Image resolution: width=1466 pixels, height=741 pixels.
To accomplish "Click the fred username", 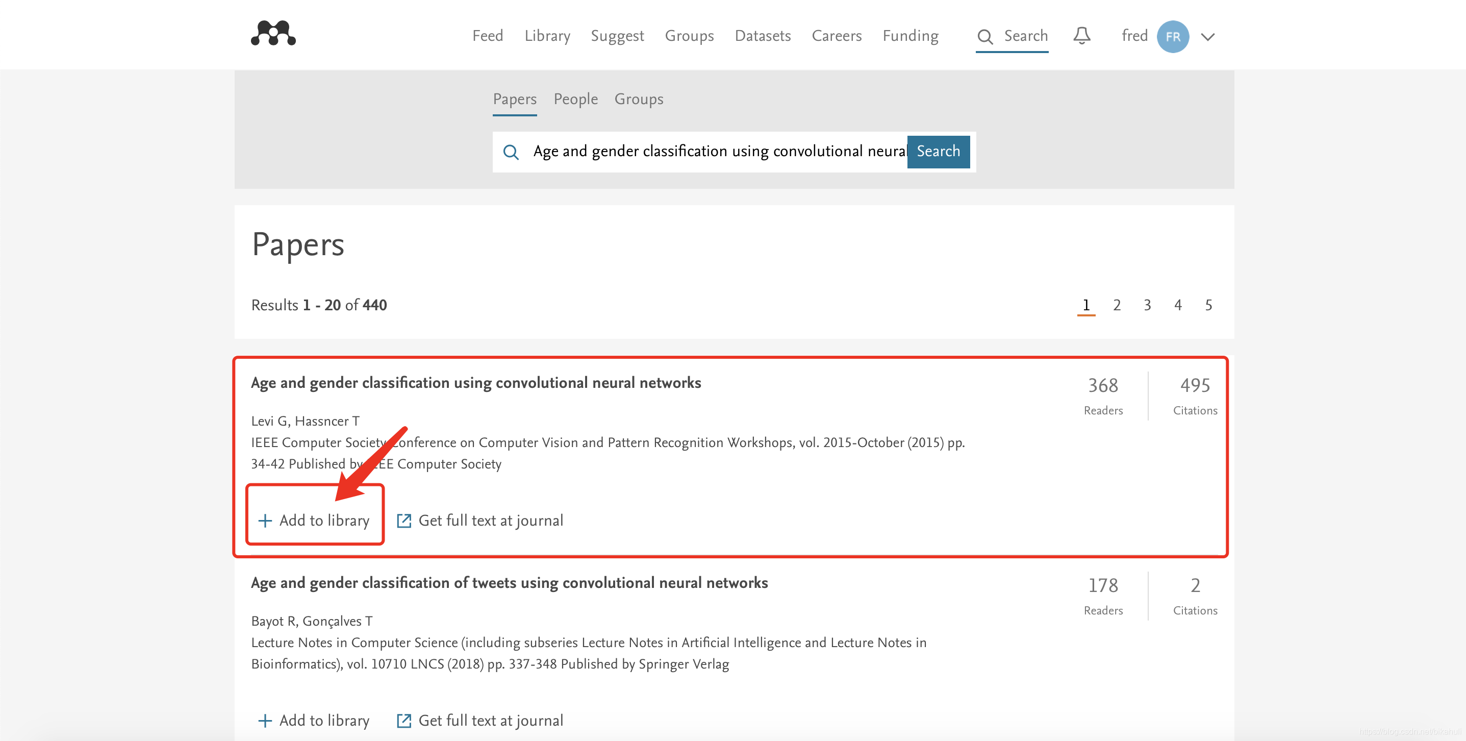I will coord(1134,36).
